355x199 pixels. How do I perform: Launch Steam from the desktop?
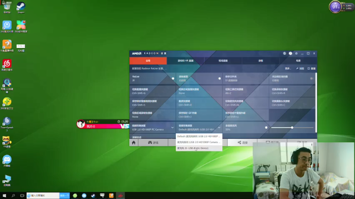click(21, 8)
